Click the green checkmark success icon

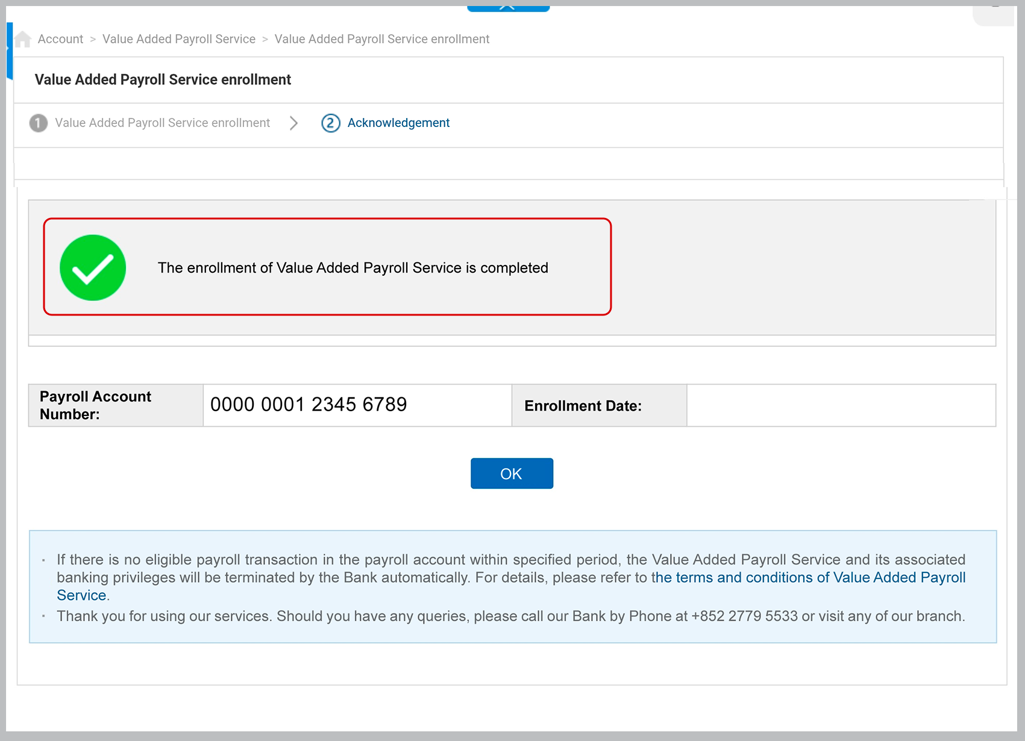[93, 268]
